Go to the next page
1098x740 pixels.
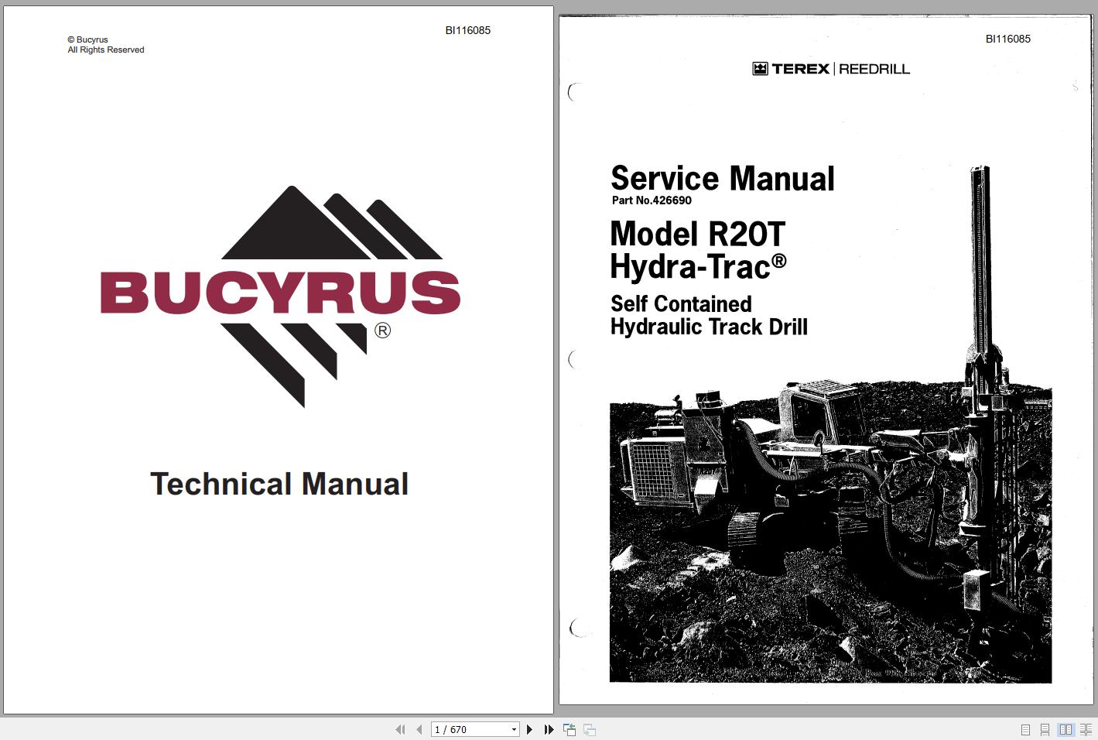coord(529,729)
